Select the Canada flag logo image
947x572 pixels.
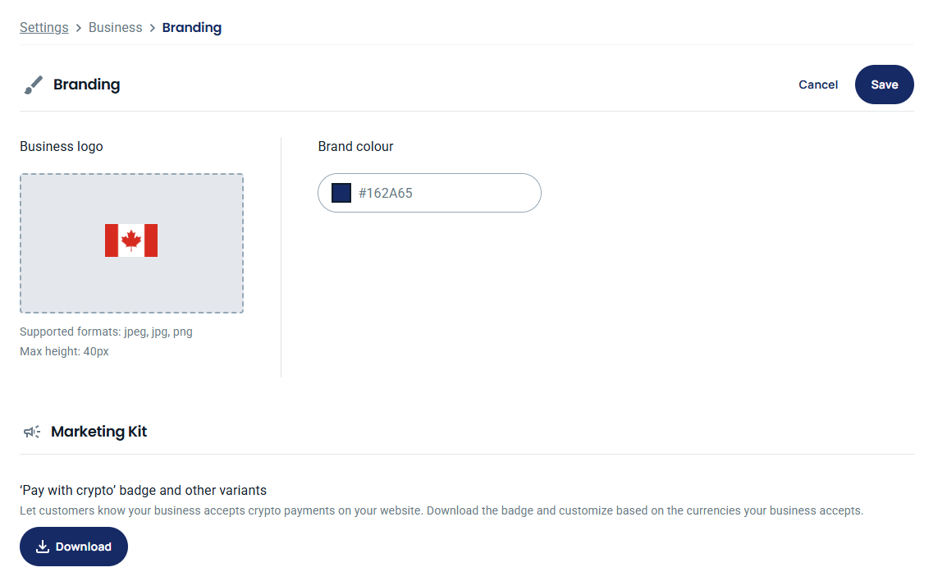pos(131,240)
